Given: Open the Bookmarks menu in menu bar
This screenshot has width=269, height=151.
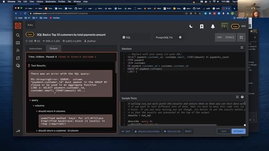Looking at the screenshot, I should (x=50, y=2).
